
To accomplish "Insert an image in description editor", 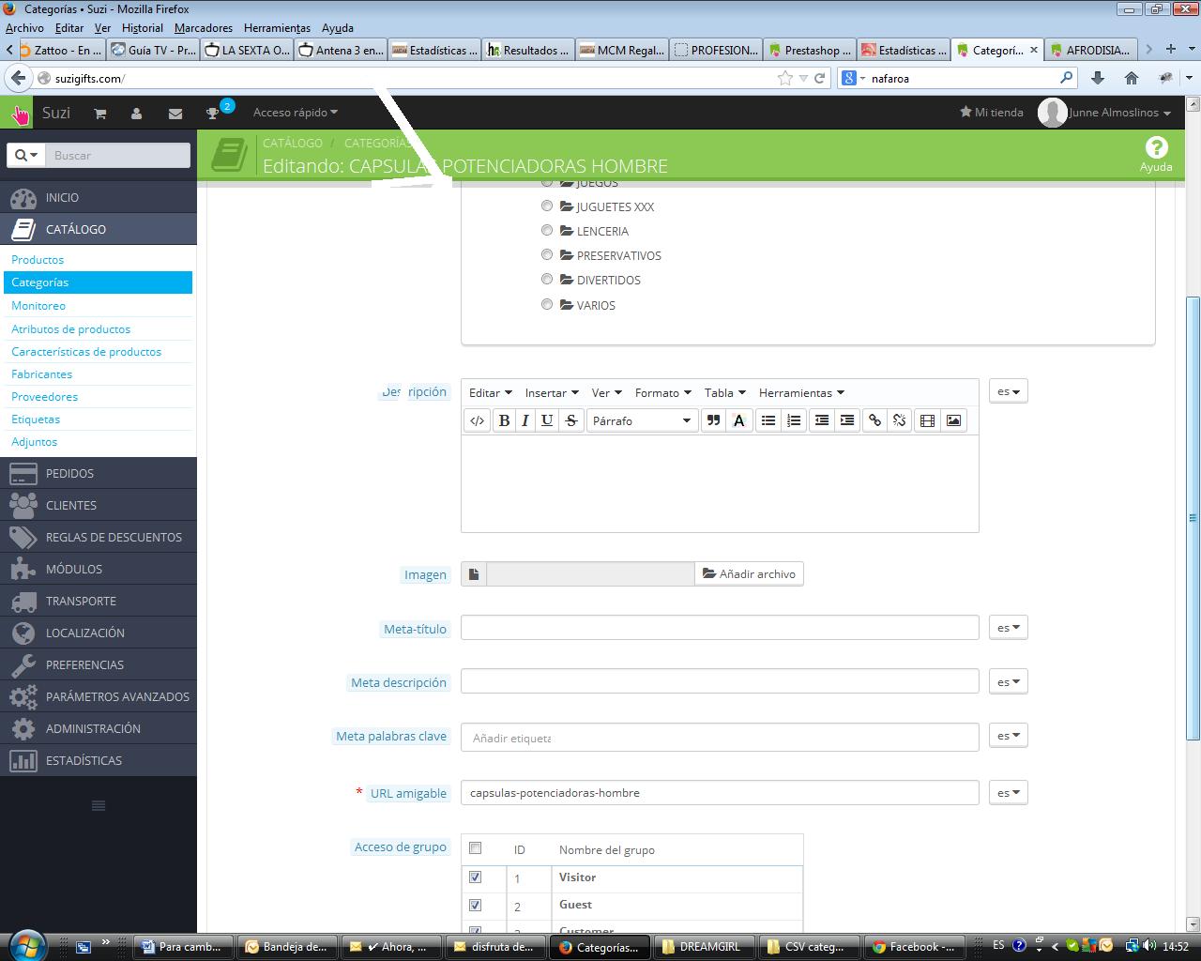I will (953, 420).
